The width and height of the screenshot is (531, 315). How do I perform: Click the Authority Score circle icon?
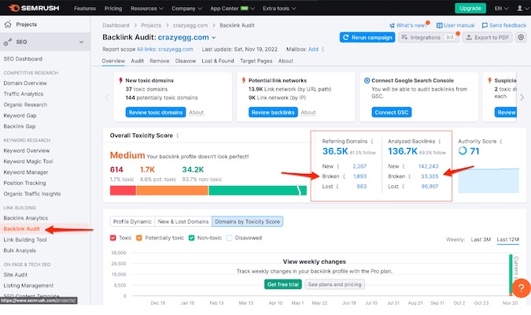[463, 150]
